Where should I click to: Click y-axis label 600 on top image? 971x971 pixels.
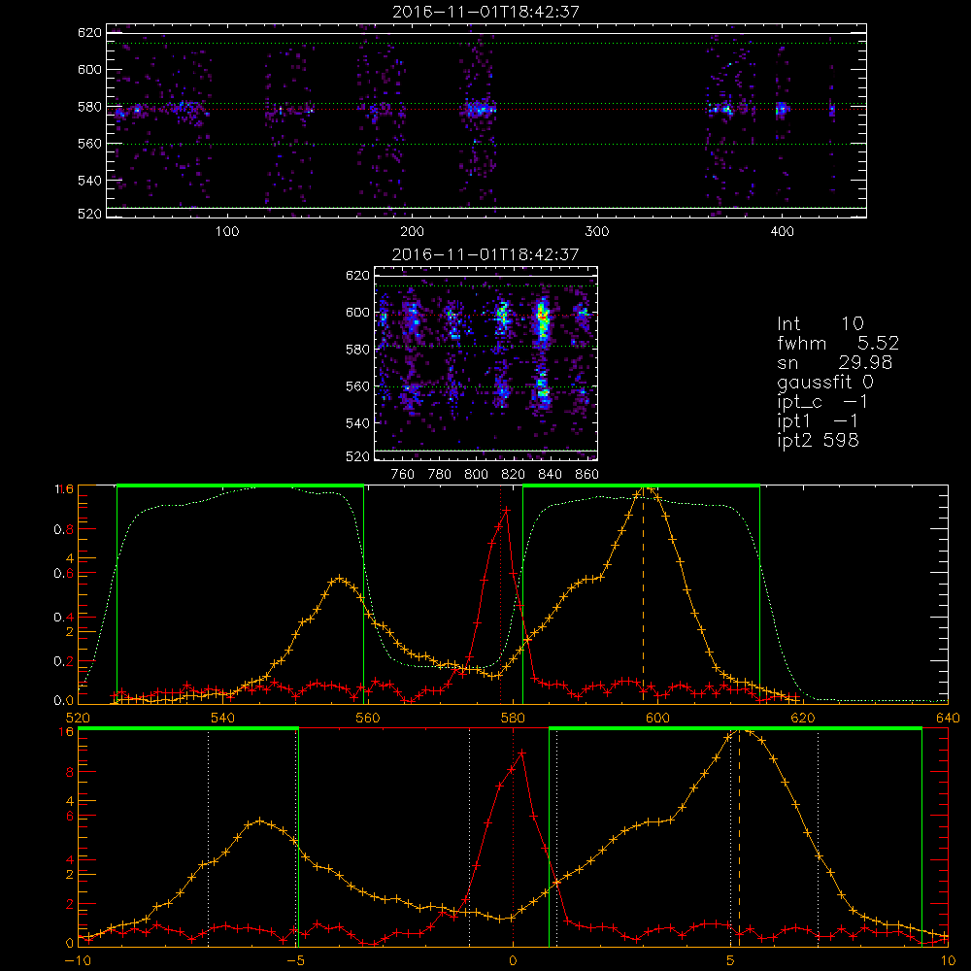[x=89, y=69]
